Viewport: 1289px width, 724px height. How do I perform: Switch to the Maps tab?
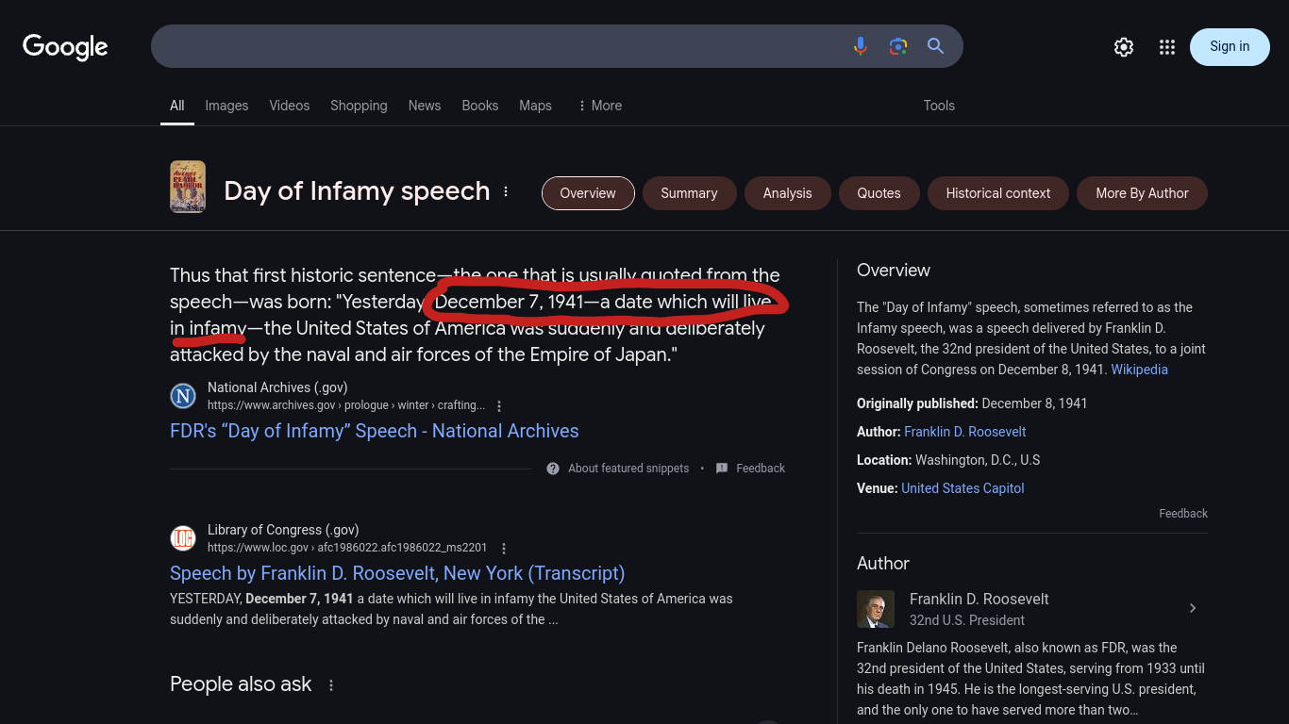click(x=535, y=106)
